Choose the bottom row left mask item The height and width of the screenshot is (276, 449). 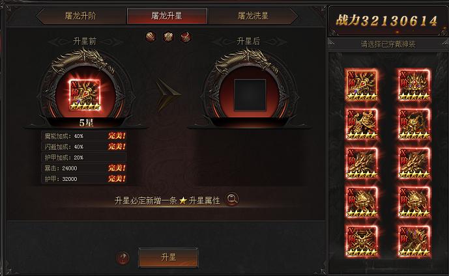pyautogui.click(x=362, y=241)
